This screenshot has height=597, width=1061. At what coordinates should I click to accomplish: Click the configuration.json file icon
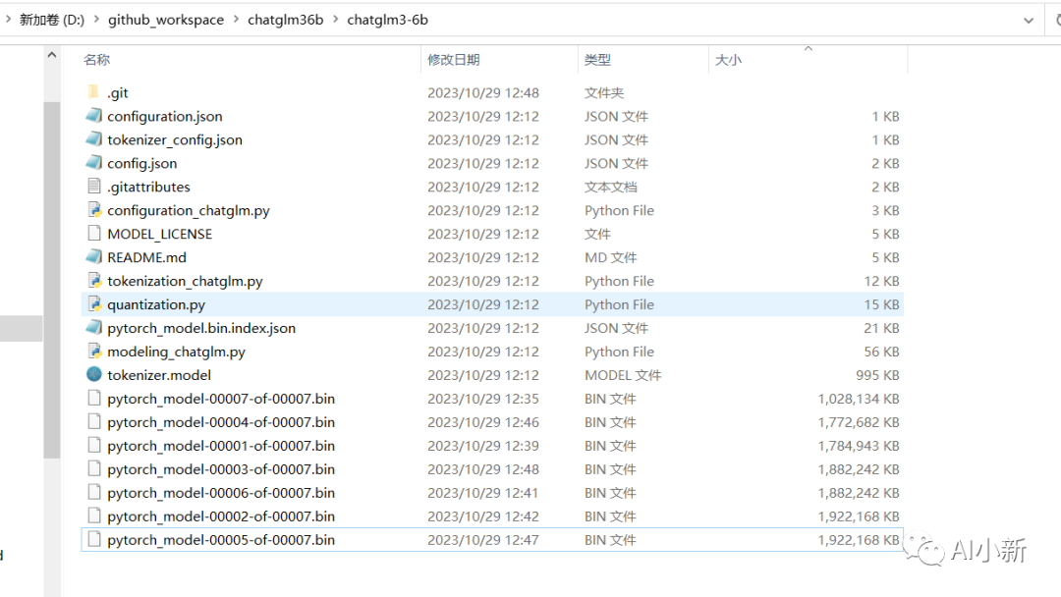point(94,116)
